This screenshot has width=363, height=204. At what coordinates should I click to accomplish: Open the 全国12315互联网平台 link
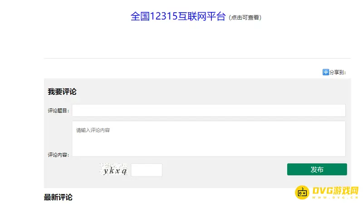178,16
